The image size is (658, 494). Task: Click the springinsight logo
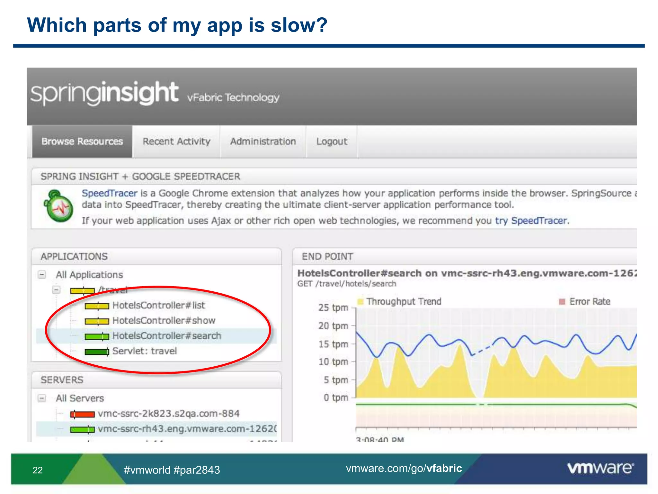click(x=104, y=93)
